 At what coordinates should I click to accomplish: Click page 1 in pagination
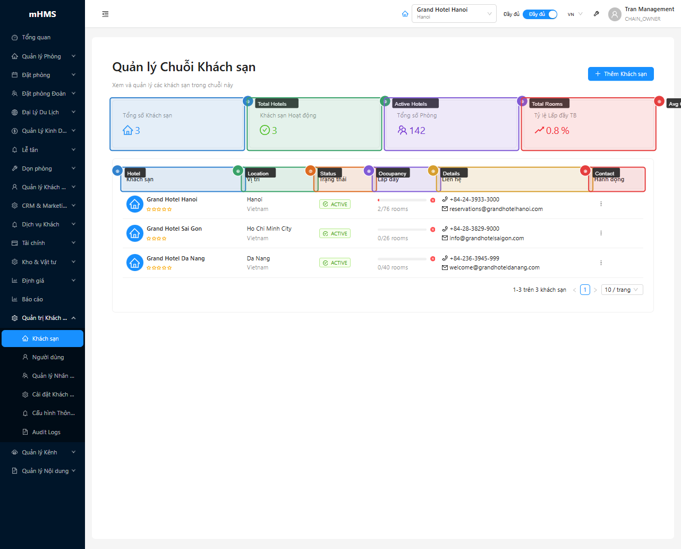585,290
